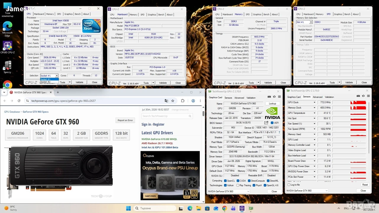The width and height of the screenshot is (379, 213).
Task: Open Advanced tab in GPU-Z Graphics Card window
Action: (239, 98)
